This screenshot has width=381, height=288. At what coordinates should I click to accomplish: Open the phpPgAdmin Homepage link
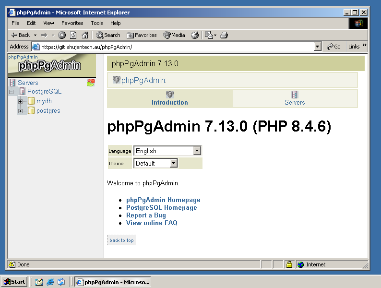coord(163,200)
